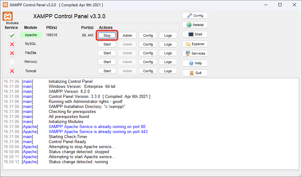View Apache Logs
Viewport: 302px width, 177px height.
point(168,35)
